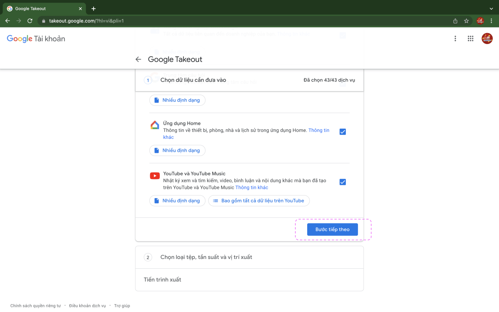Click the Google account avatar in the page header
The height and width of the screenshot is (312, 499).
click(487, 39)
